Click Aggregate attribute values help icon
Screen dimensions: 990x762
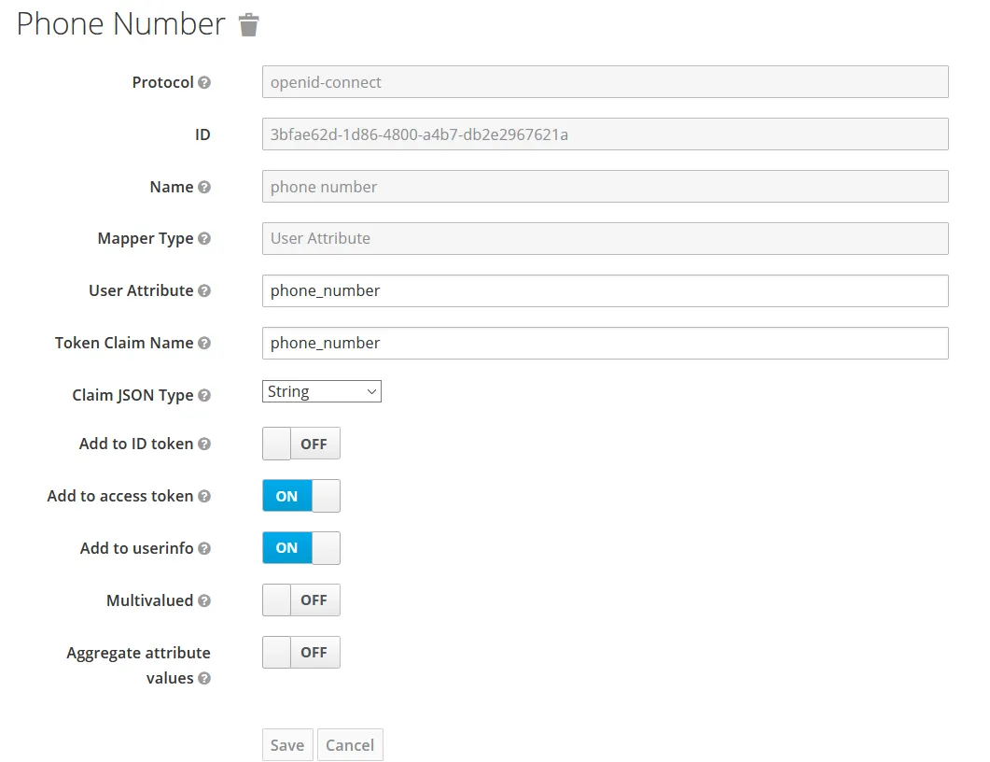pos(204,678)
